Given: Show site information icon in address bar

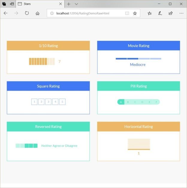Looking at the screenshot, I should (52, 13).
